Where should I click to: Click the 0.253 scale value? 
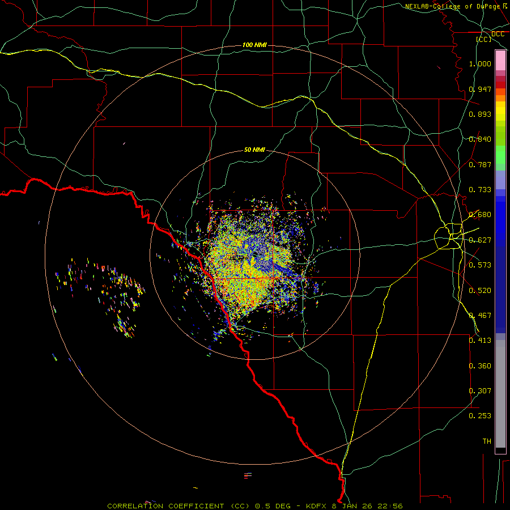[x=480, y=416]
